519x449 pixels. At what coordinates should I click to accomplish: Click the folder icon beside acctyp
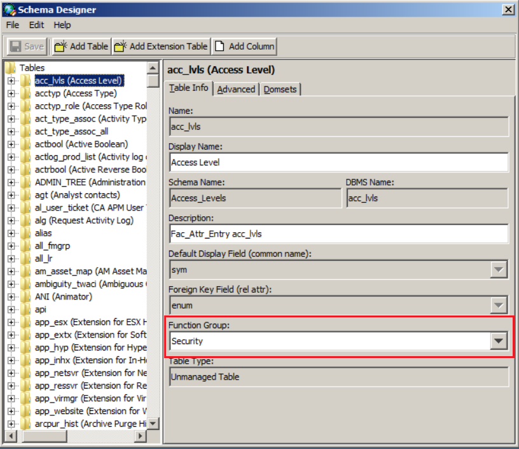pos(25,93)
